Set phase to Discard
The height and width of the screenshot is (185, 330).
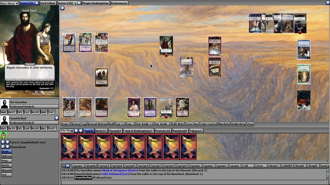point(6,170)
